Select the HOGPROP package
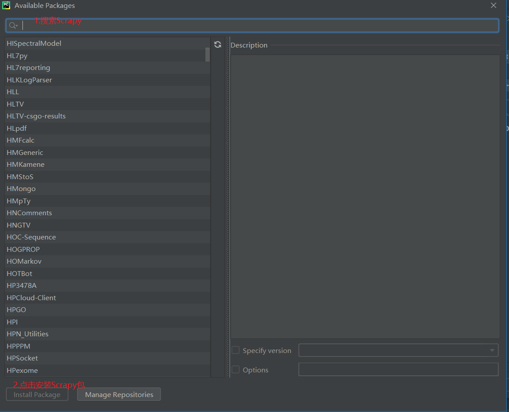This screenshot has width=509, height=412. pos(108,249)
